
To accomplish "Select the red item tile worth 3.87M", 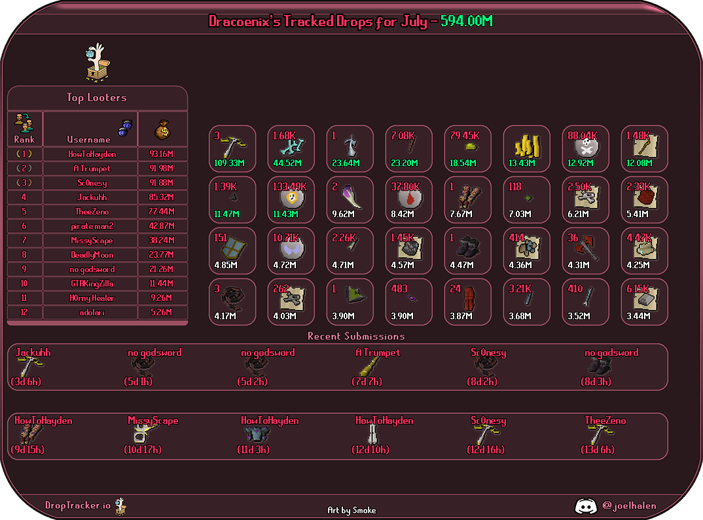I will click(467, 302).
